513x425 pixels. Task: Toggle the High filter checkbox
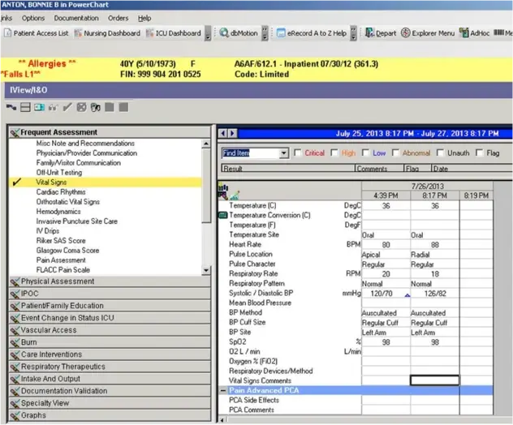pos(334,153)
